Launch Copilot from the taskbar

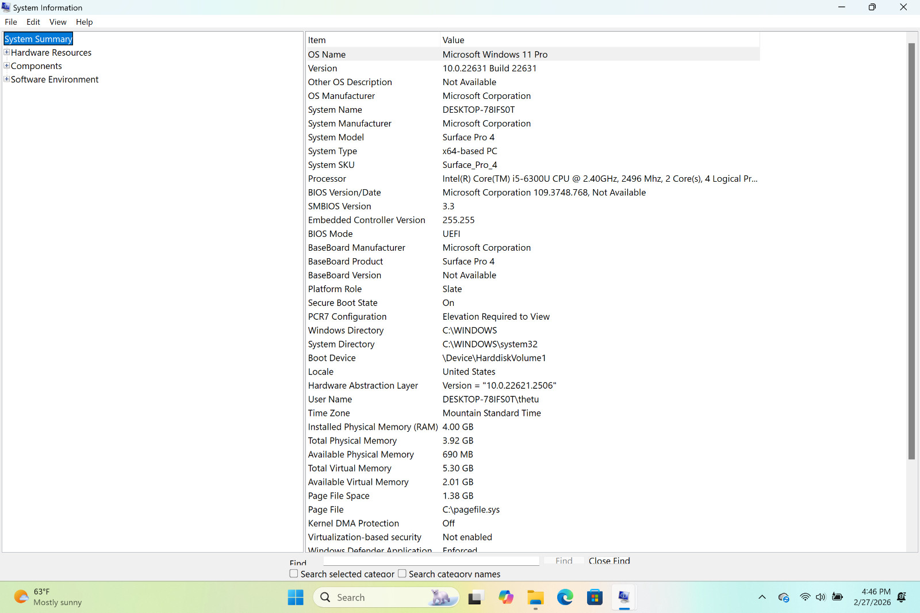[x=505, y=597]
